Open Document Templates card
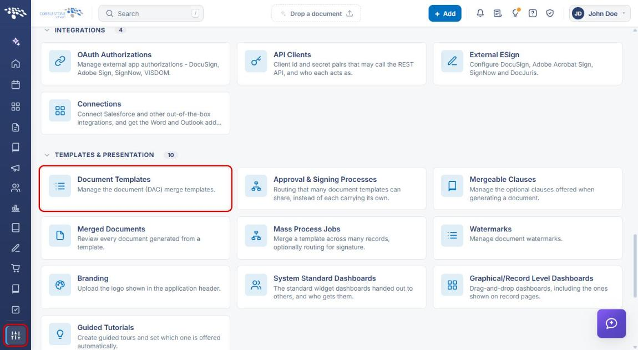The width and height of the screenshot is (638, 350). click(135, 189)
